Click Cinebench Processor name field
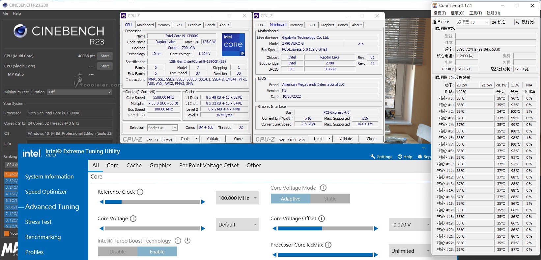 coord(70,113)
